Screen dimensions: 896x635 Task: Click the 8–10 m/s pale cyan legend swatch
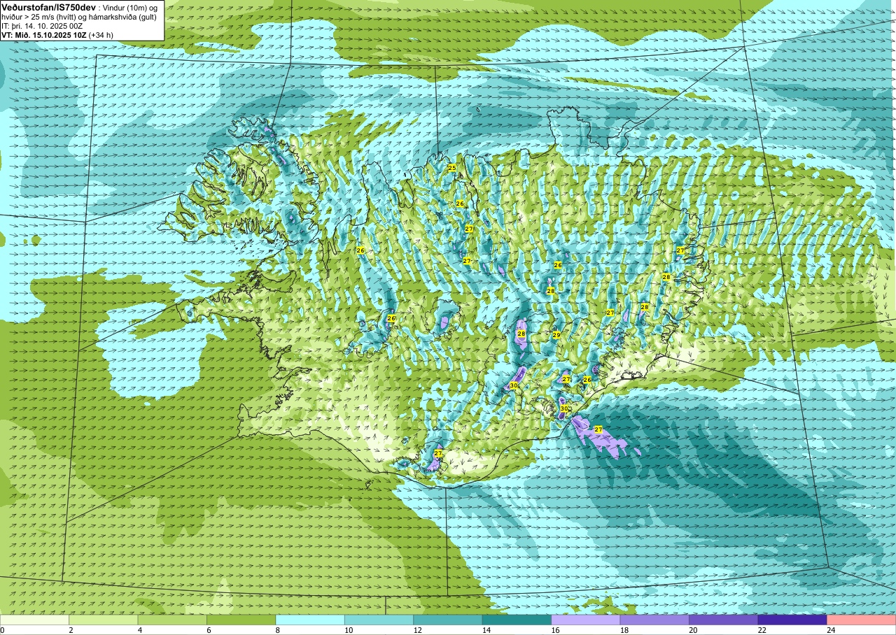(310, 620)
